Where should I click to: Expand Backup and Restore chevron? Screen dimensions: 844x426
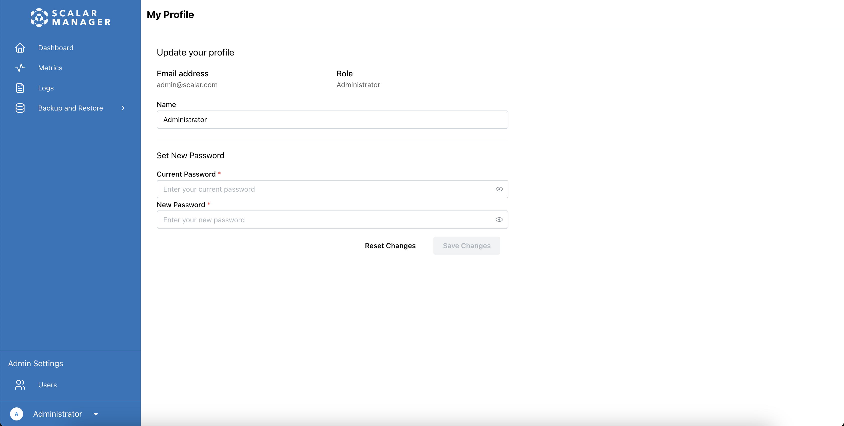pos(123,108)
